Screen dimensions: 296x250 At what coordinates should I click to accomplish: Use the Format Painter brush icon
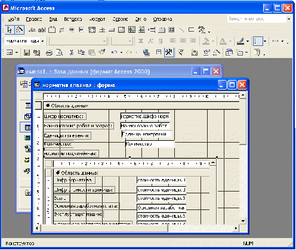[x=102, y=53]
